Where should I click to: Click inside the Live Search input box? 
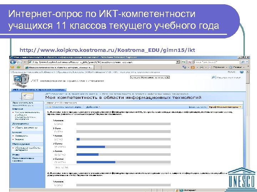coord(217,62)
